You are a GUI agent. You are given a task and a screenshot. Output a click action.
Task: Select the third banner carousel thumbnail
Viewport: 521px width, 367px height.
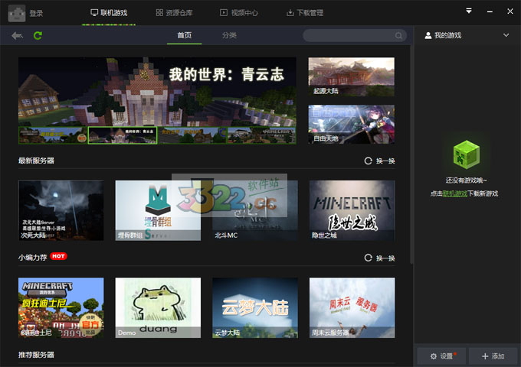point(192,135)
